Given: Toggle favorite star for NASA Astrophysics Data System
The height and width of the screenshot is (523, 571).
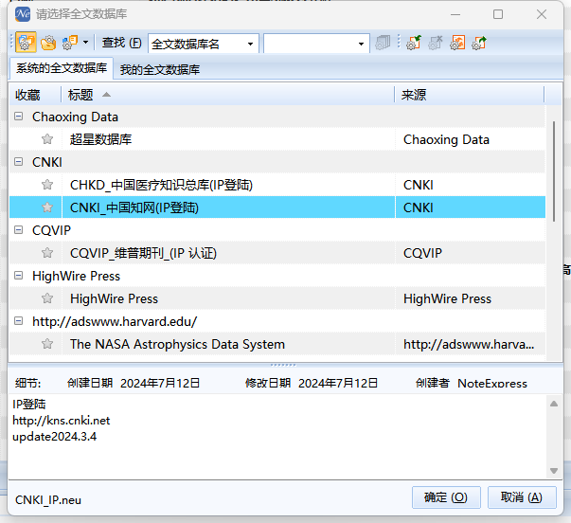Looking at the screenshot, I should click(x=47, y=344).
